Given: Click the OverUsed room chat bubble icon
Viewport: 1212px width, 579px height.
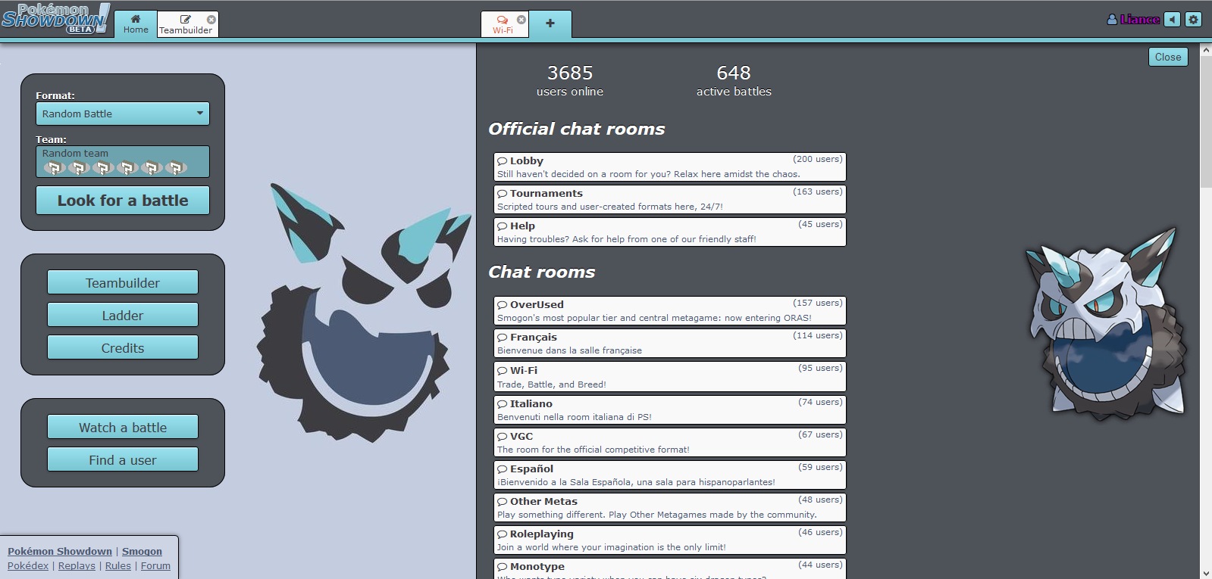Looking at the screenshot, I should (502, 305).
